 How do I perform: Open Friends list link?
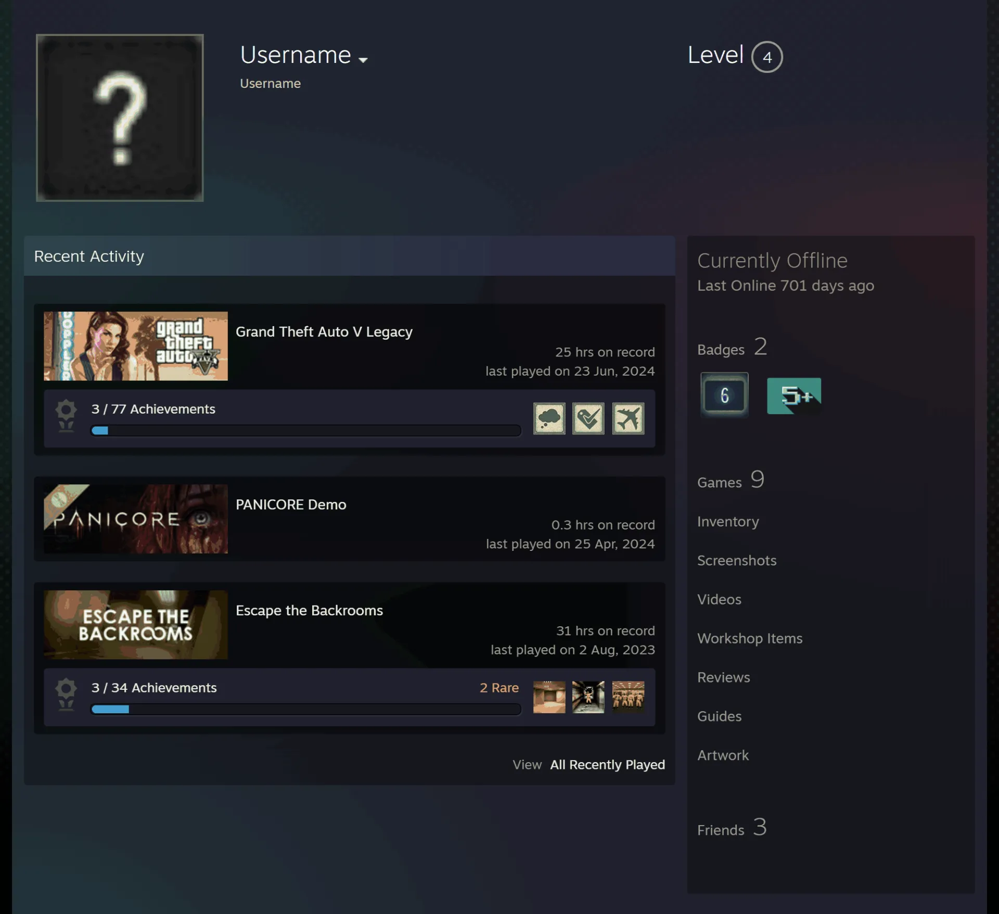(732, 828)
